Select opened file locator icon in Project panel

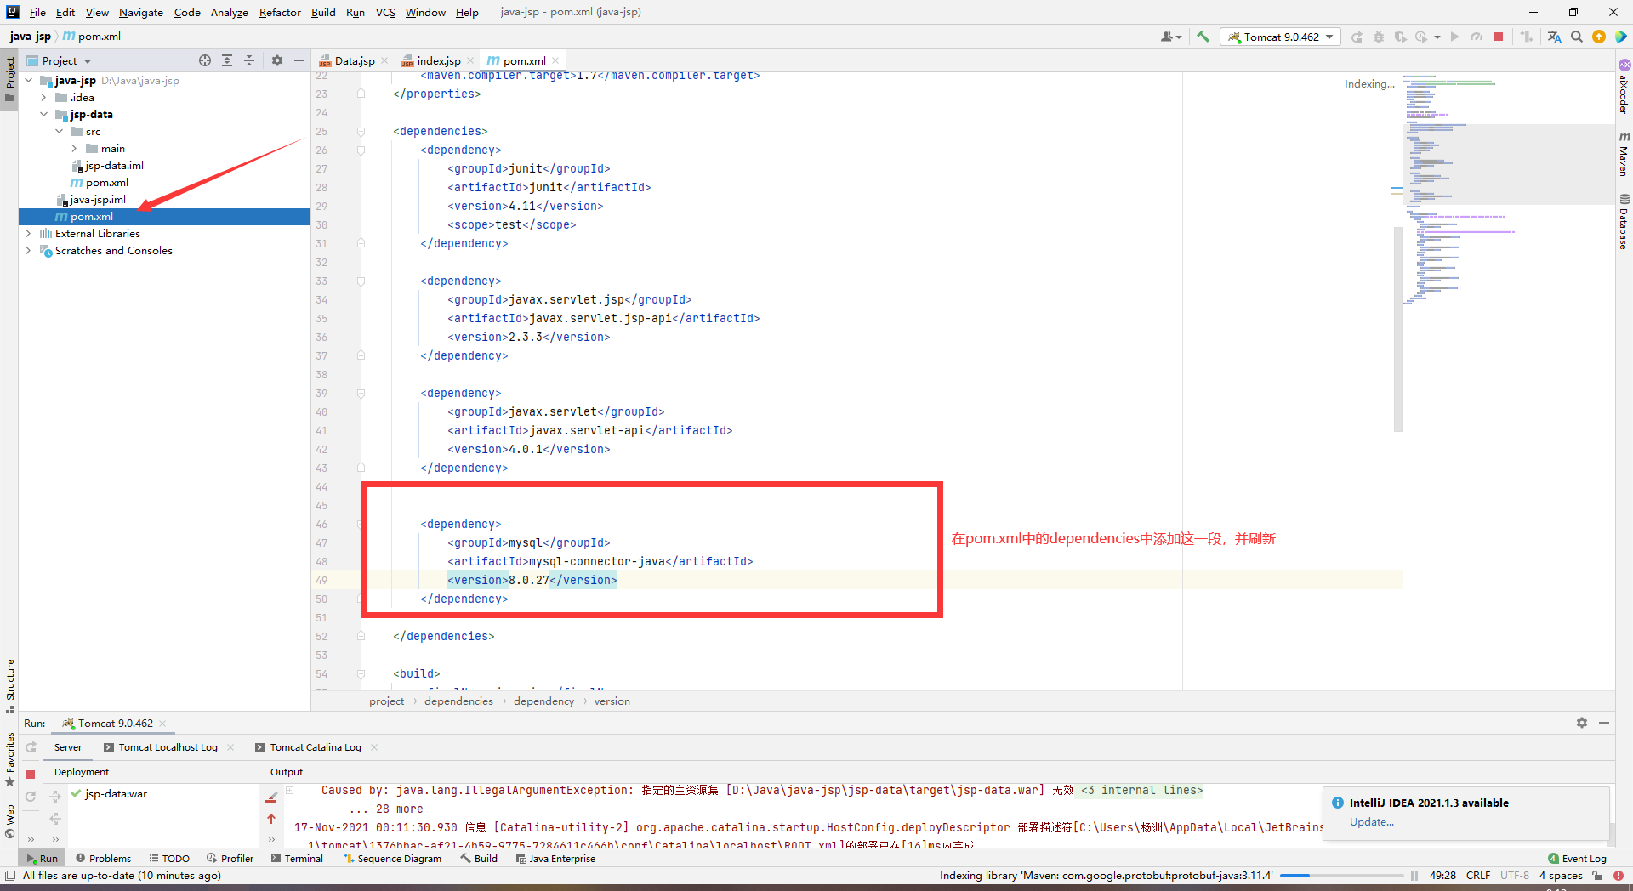(205, 60)
